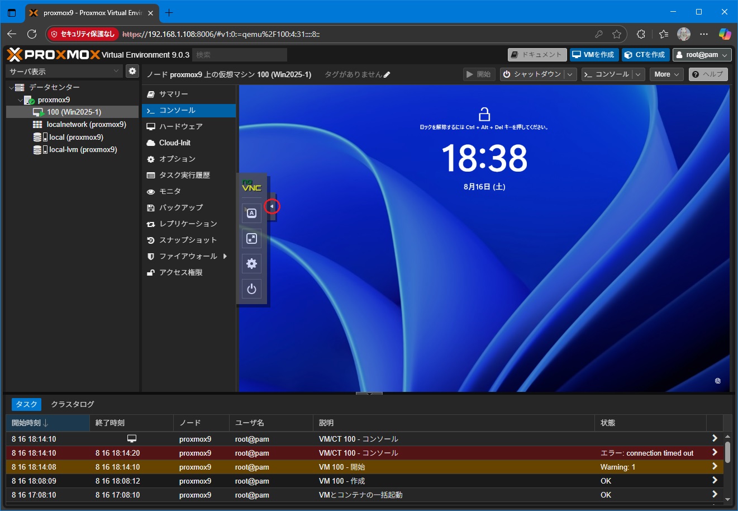
Task: Open モニタ menu item
Action: [189, 191]
